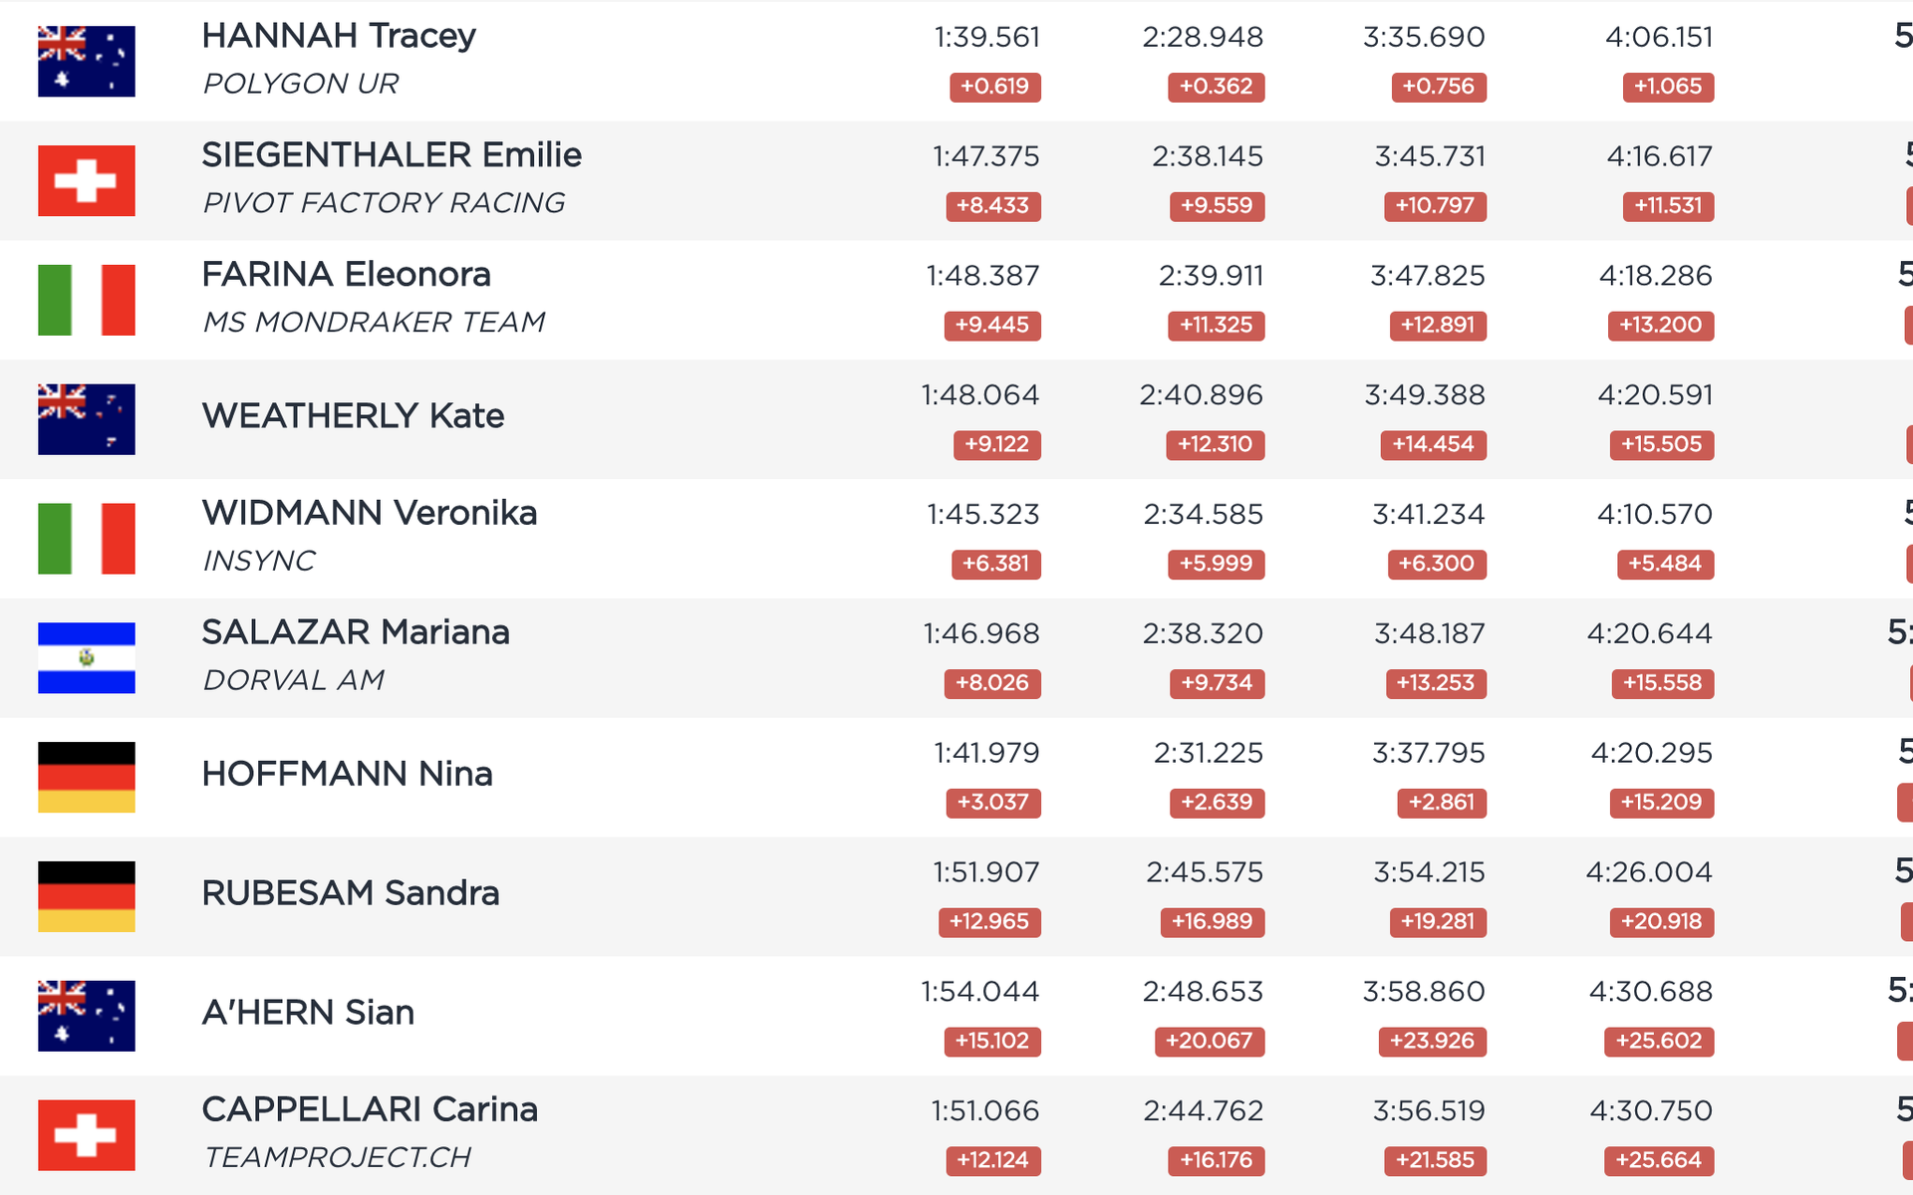Click the Australian flag beside HANNAH Tracey
This screenshot has height=1195, width=1913.
click(x=87, y=62)
